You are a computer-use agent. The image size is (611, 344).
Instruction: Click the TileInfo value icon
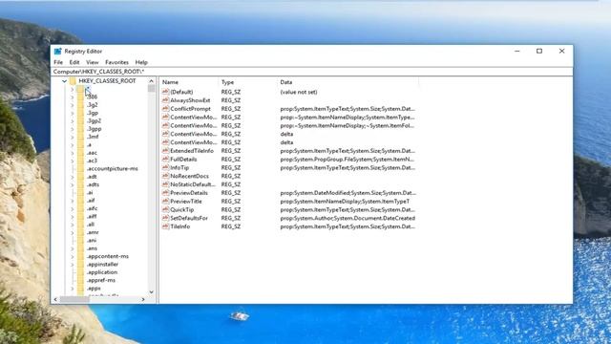(165, 226)
